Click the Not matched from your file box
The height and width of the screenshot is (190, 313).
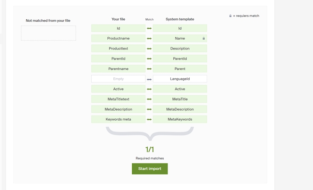[48, 33]
